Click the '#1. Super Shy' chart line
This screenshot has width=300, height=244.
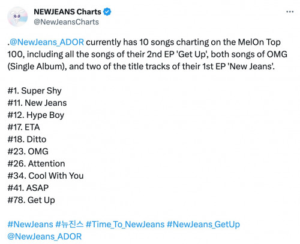click(34, 91)
